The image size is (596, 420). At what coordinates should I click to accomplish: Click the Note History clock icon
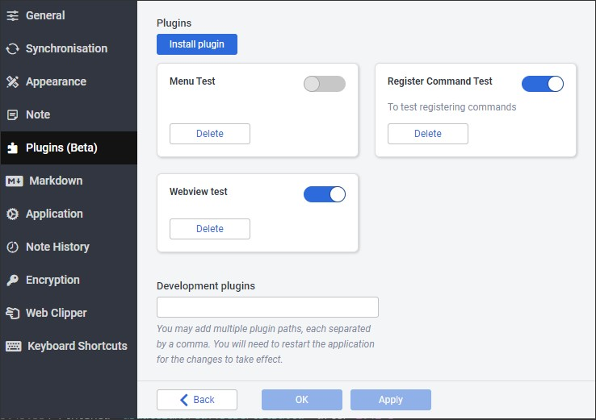tap(13, 247)
